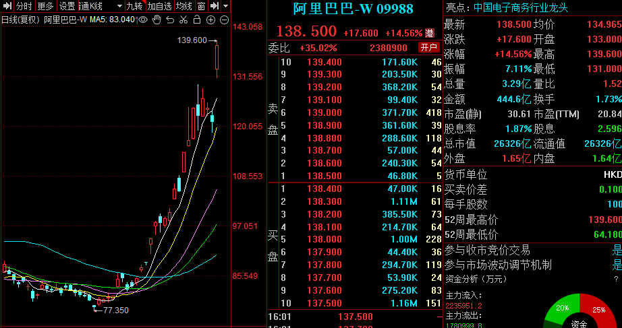Click sell level 1 price 138.500
This screenshot has width=622, height=328.
(324, 176)
